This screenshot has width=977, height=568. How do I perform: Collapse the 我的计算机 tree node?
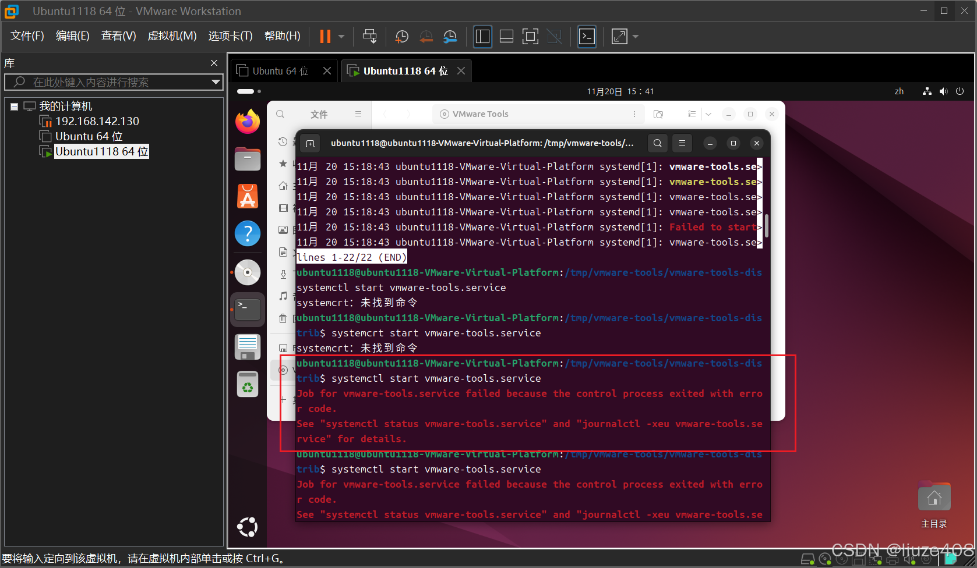tap(14, 106)
